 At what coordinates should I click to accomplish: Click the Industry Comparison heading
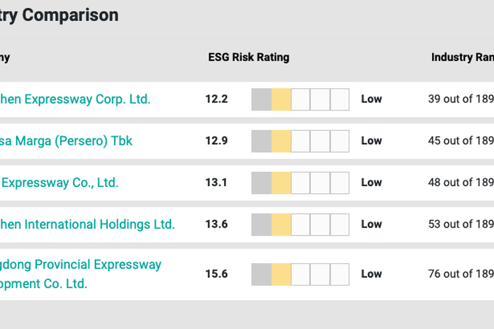pyautogui.click(x=59, y=14)
